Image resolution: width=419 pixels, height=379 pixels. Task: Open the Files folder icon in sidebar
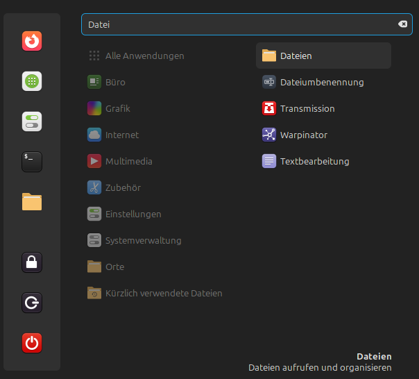[32, 202]
